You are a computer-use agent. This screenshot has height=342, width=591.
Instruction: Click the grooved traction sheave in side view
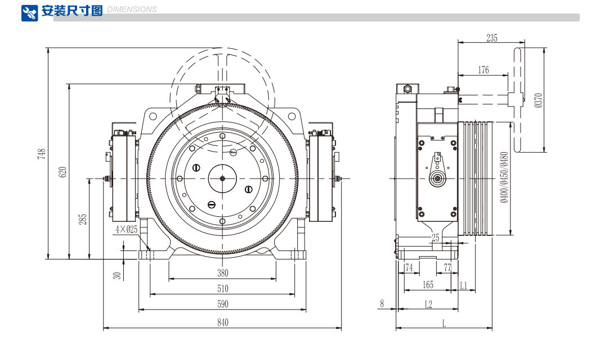click(477, 178)
